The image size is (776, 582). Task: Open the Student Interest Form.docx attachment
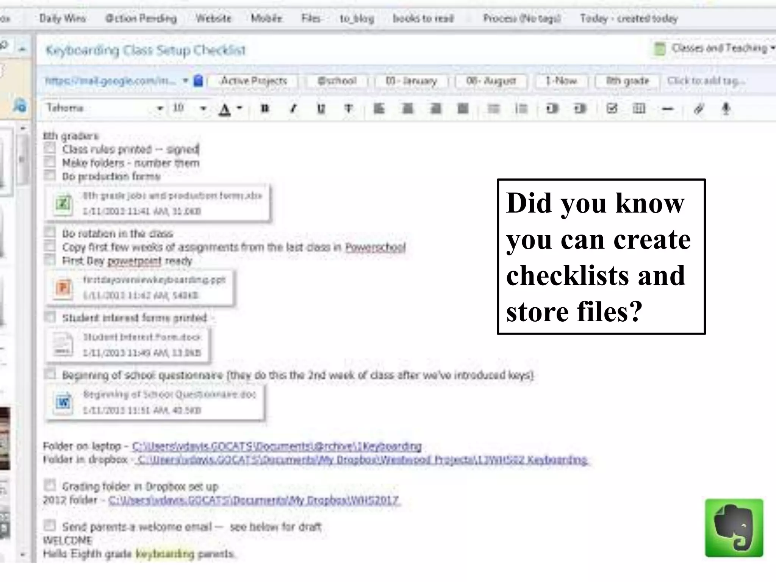click(128, 345)
